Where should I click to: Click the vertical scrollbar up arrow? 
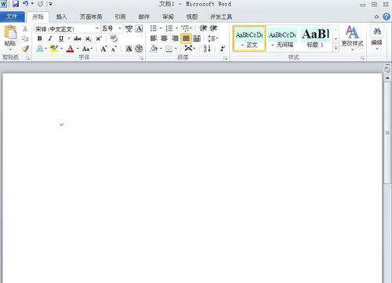387,78
